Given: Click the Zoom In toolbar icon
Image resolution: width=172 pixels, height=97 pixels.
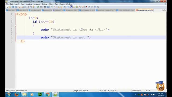Looking at the screenshot, I should coord(58,7).
